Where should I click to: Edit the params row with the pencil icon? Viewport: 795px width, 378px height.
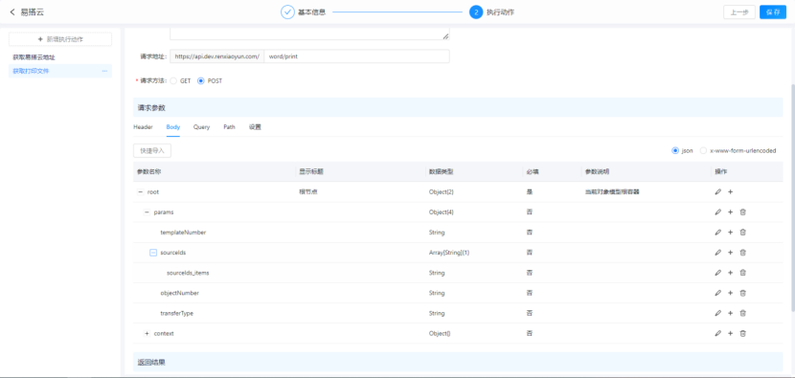[717, 212]
